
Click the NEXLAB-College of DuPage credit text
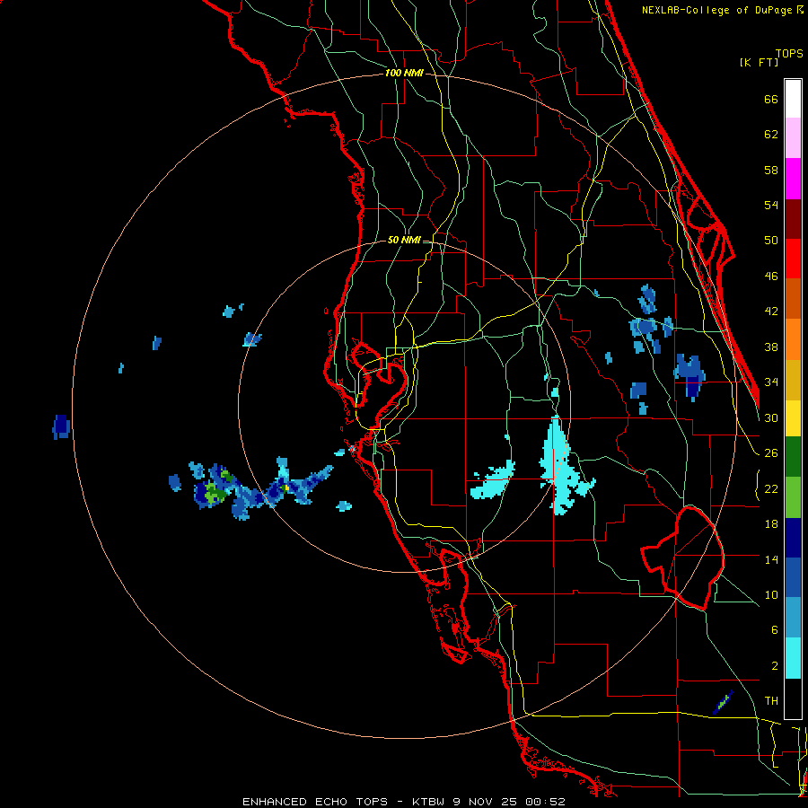(722, 10)
